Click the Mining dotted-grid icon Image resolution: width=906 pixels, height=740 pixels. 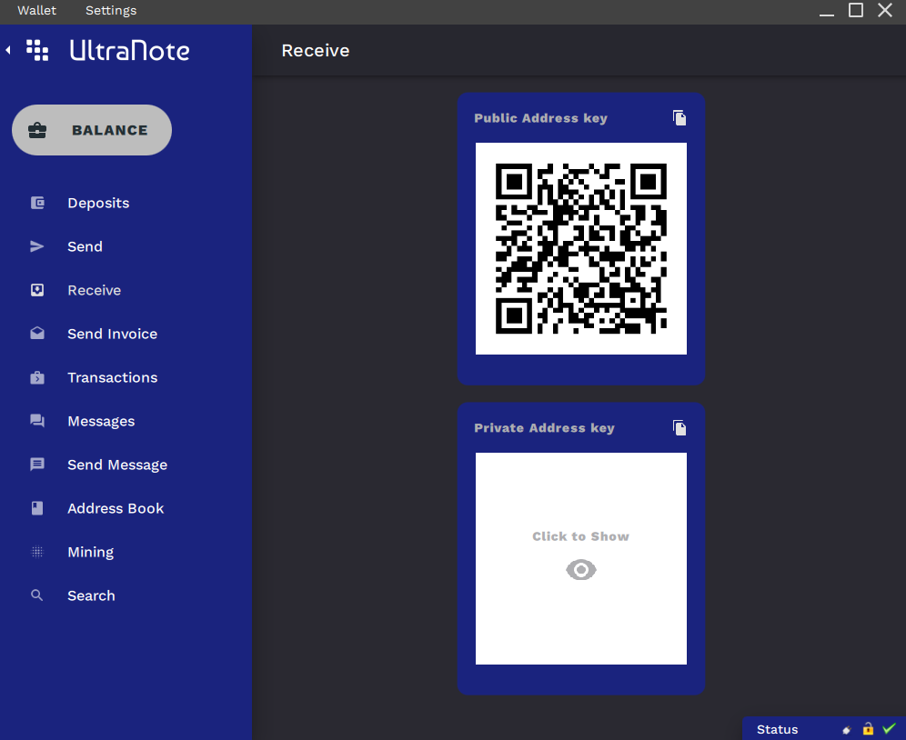coord(37,552)
